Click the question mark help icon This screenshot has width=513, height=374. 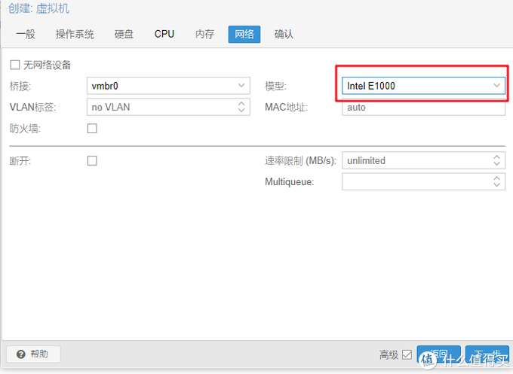pos(20,354)
